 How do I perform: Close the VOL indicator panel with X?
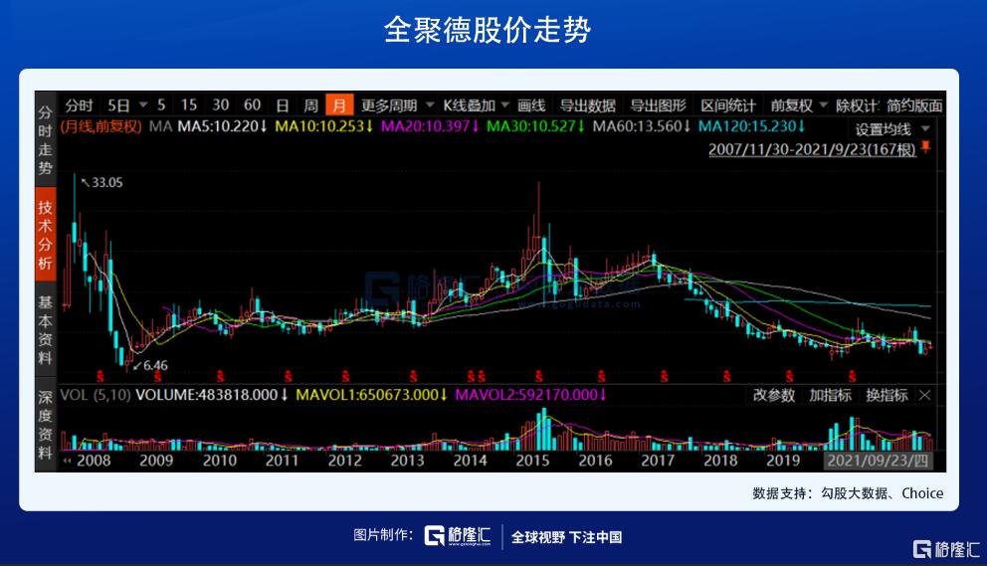924,395
